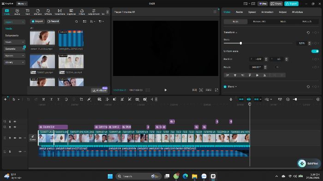This screenshot has height=181, width=323.
Task: Reset the Transform settings
Action: click(308, 33)
